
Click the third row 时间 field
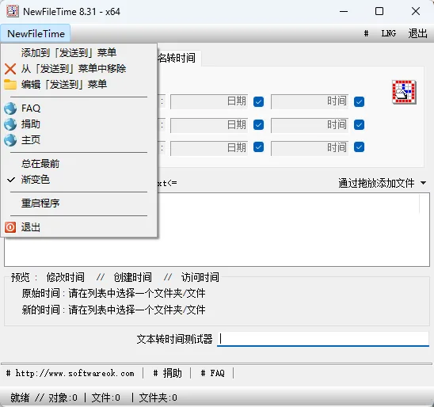310,148
